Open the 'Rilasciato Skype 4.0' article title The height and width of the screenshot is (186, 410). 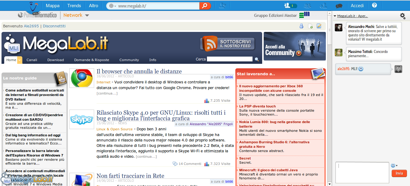coord(161,116)
